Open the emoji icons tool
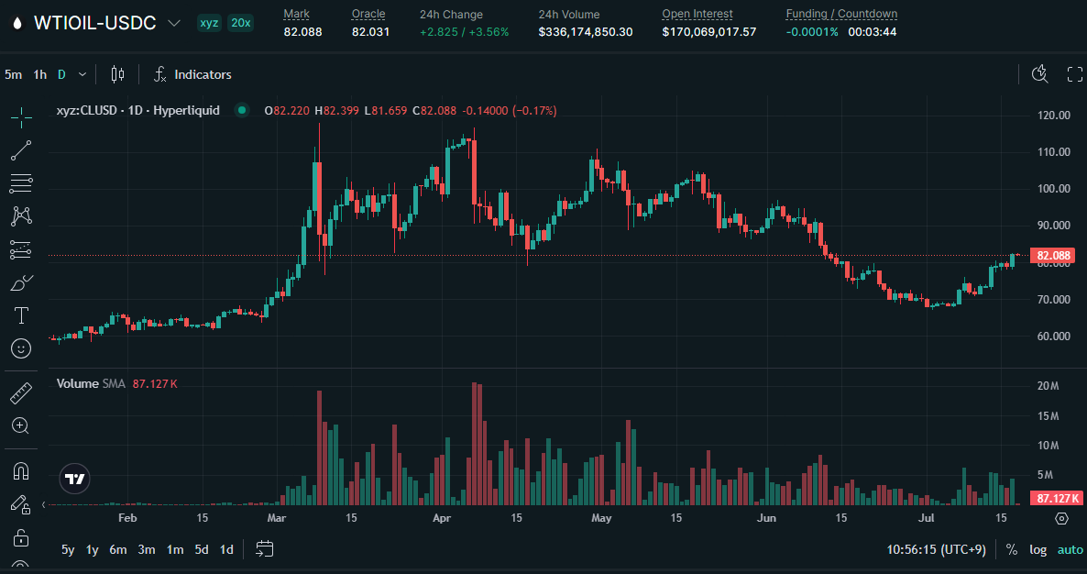 [21, 348]
